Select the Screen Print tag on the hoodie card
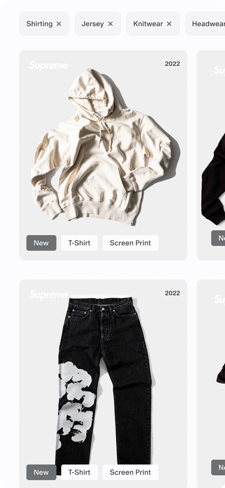This screenshot has width=225, height=488. tap(130, 243)
